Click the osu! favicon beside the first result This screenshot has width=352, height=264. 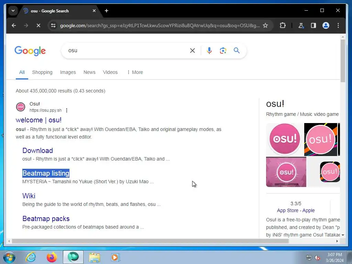point(20,107)
